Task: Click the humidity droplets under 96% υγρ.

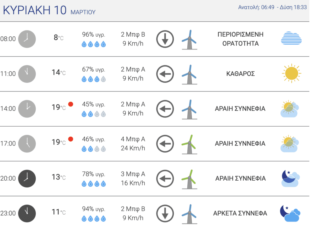Action: click(x=94, y=44)
